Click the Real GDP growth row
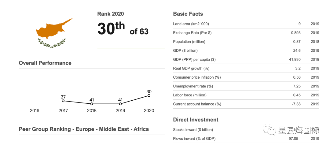 coord(191,68)
